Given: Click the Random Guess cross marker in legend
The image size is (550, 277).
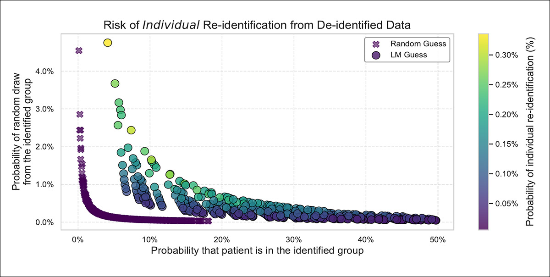Looking at the screenshot, I should (377, 44).
